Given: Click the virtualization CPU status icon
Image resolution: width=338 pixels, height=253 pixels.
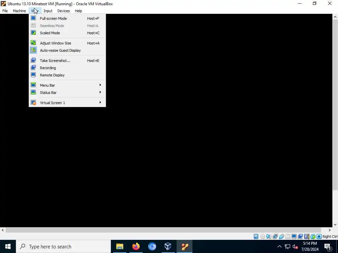Looking at the screenshot, I should click(x=306, y=237).
